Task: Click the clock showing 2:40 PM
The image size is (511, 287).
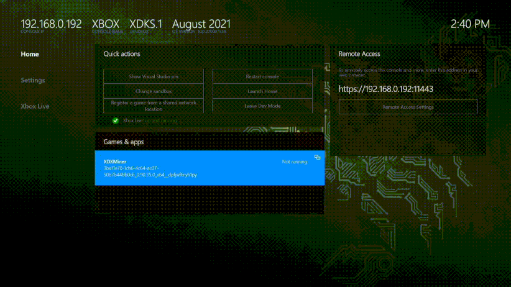Action: point(470,24)
